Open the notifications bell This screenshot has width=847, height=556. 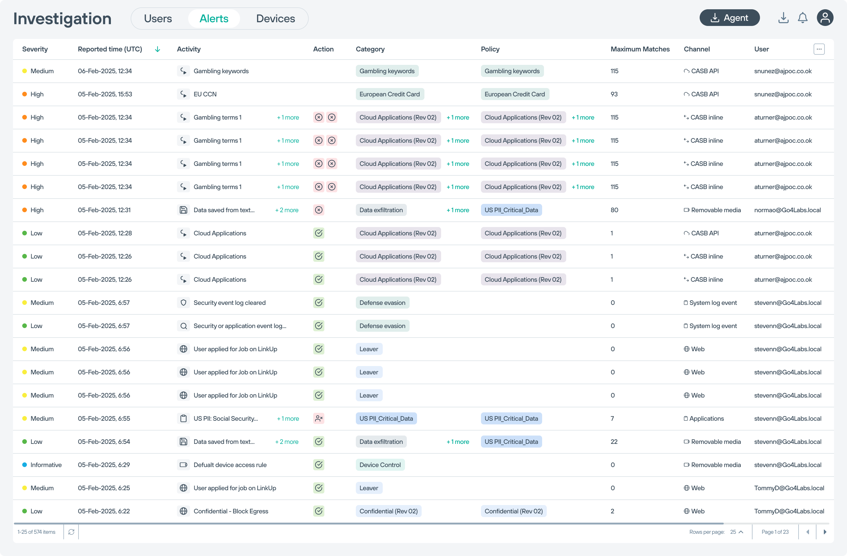(x=803, y=18)
